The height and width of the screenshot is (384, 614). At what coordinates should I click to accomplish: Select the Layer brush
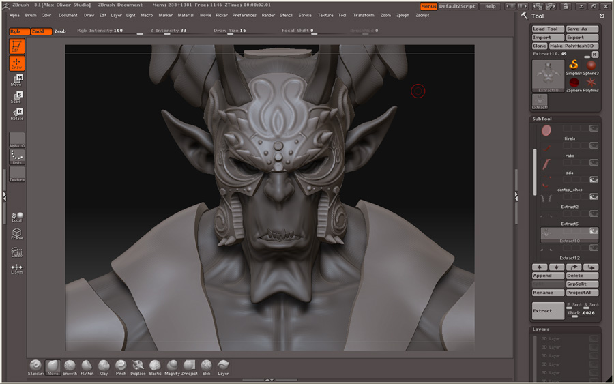(223, 368)
